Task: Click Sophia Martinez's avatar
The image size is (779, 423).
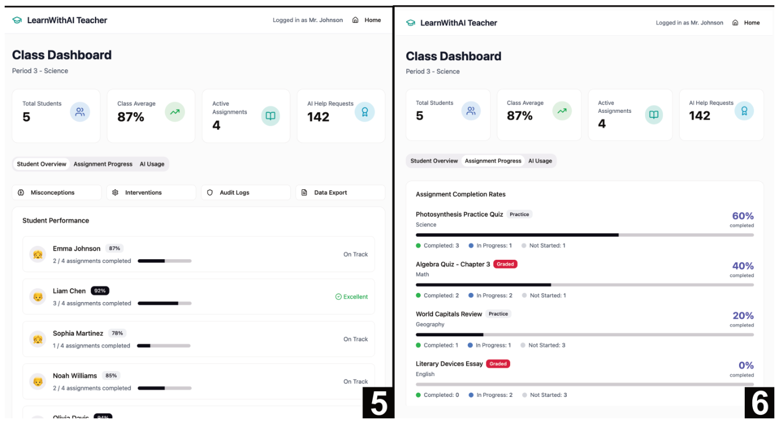Action: tap(38, 339)
